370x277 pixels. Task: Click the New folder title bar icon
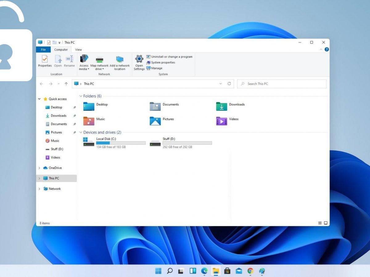[55, 42]
